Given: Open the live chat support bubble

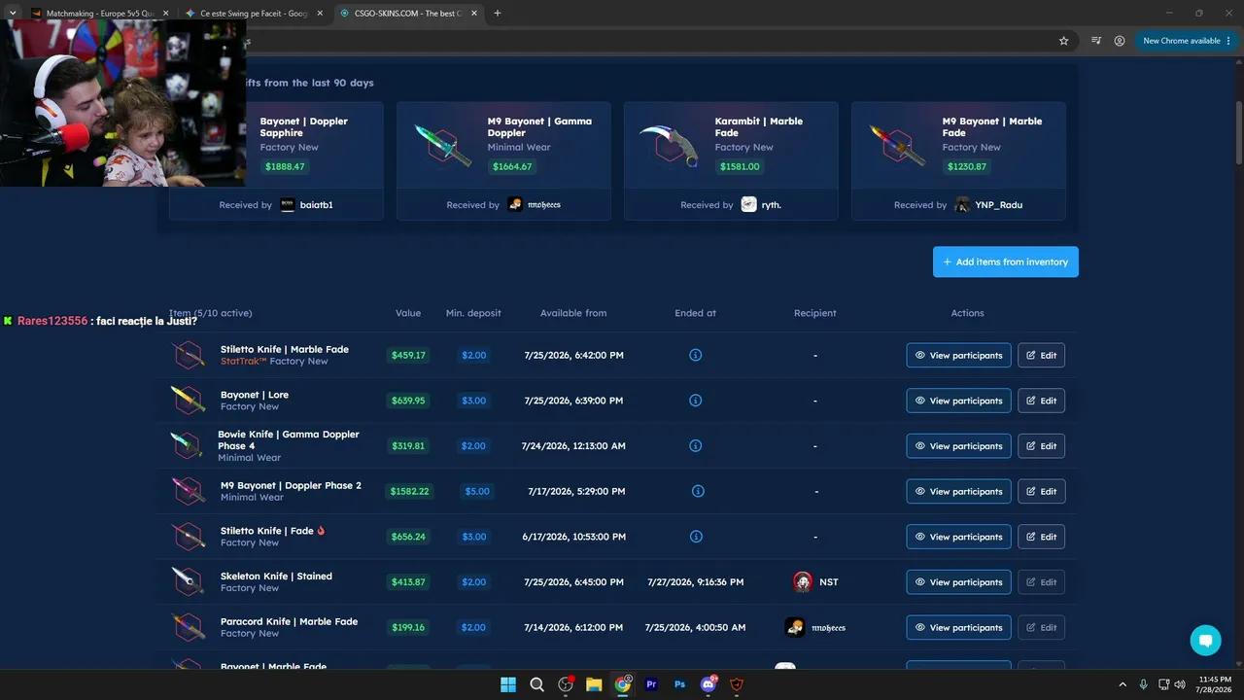Looking at the screenshot, I should [x=1205, y=640].
